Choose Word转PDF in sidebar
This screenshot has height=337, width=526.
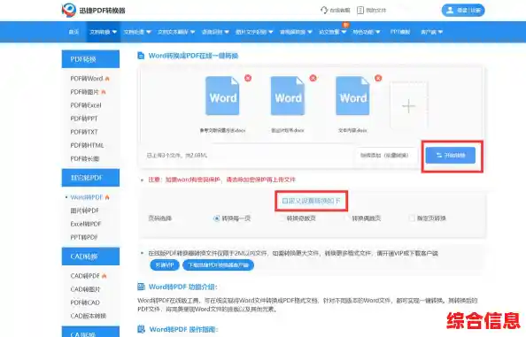(87, 197)
